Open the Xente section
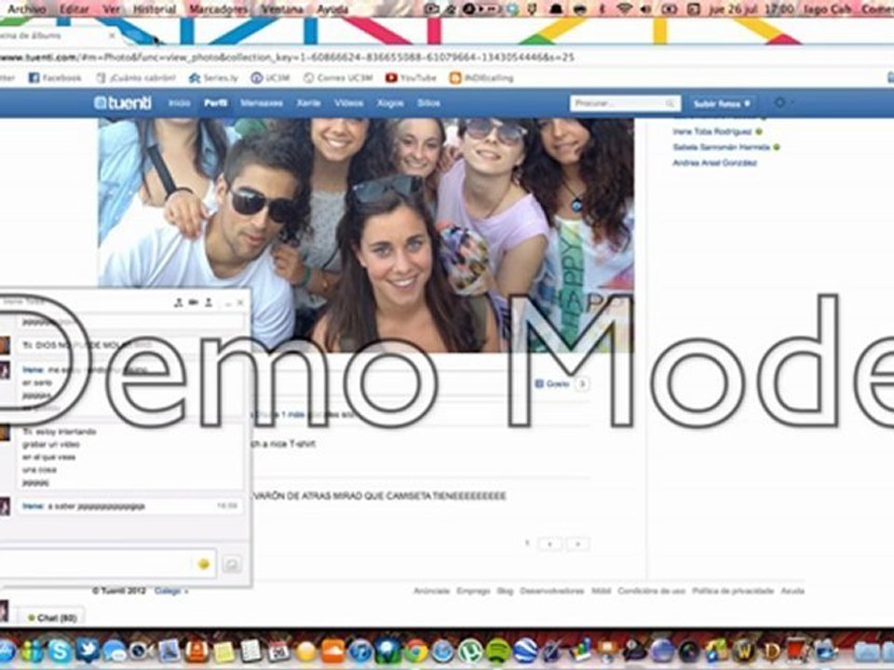 pos(308,103)
